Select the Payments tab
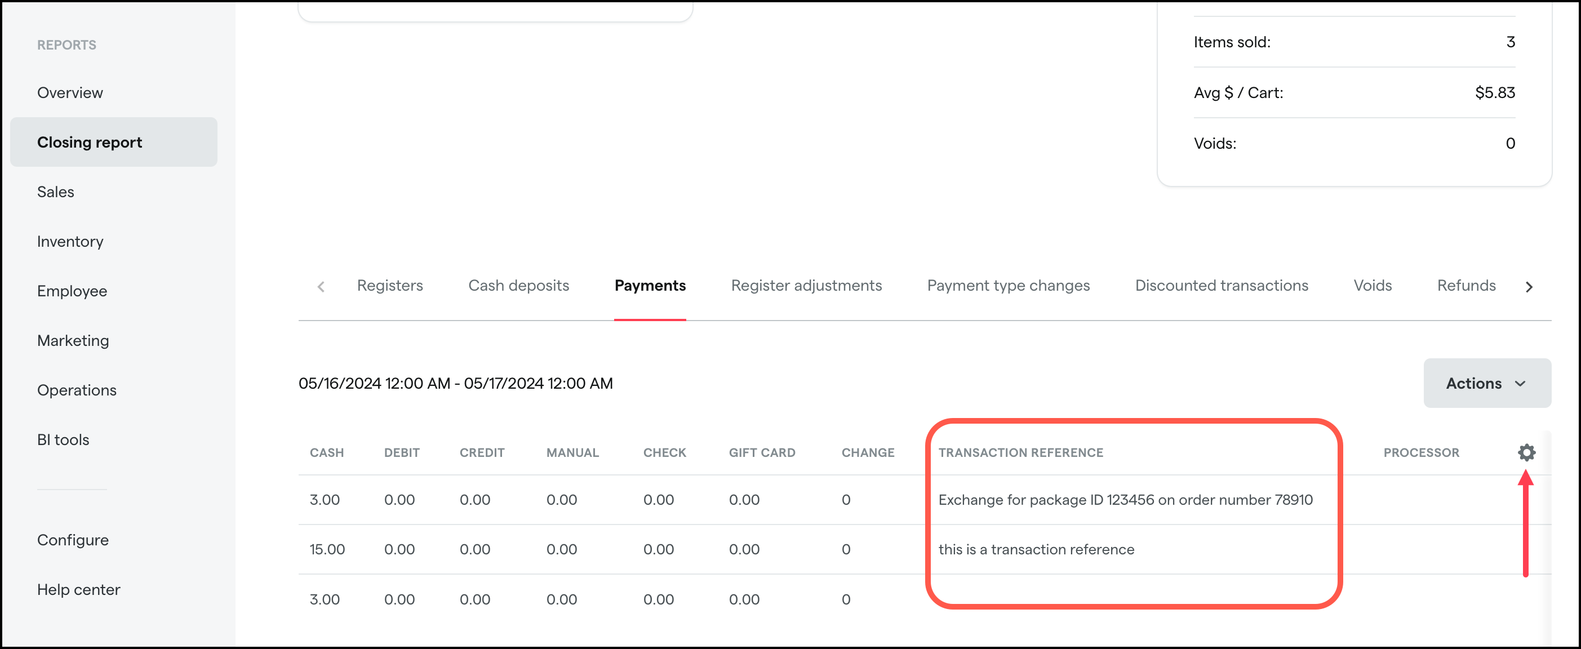This screenshot has height=649, width=1581. [x=650, y=285]
